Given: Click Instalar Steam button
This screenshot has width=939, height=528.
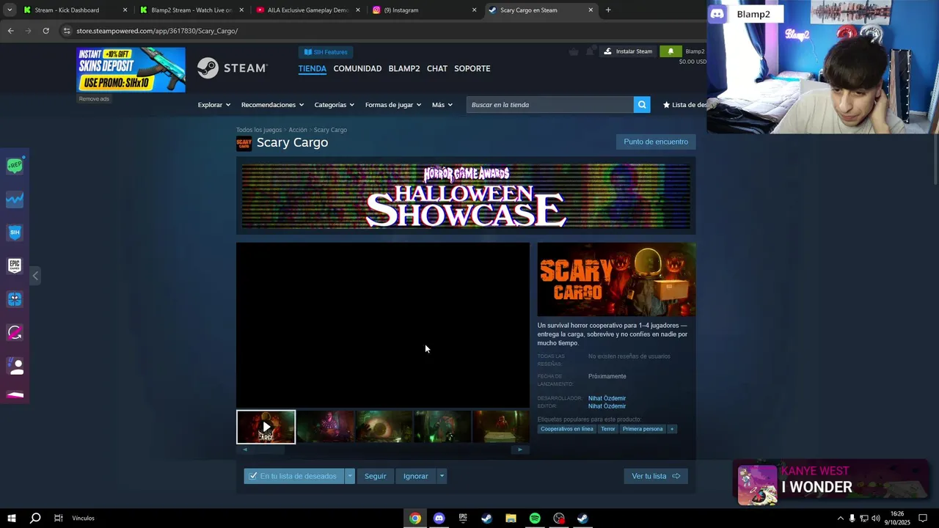Looking at the screenshot, I should point(628,51).
